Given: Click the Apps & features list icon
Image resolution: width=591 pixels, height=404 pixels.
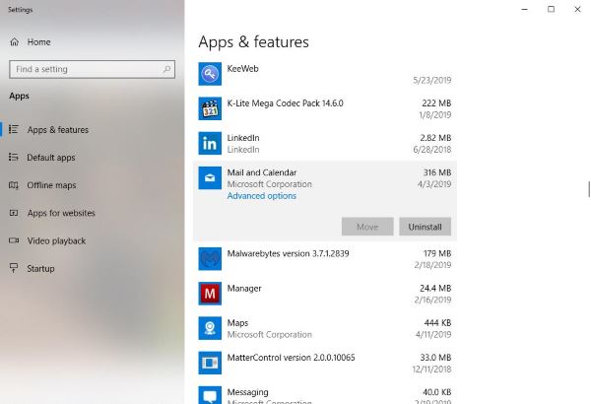Looking at the screenshot, I should point(14,129).
